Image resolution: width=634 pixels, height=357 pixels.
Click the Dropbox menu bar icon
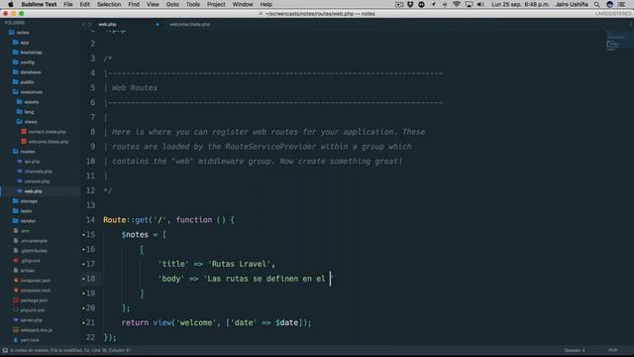(x=410, y=4)
